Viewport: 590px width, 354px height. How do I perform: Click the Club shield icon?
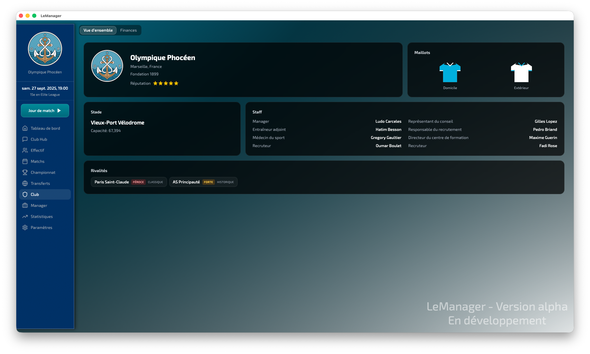(25, 194)
